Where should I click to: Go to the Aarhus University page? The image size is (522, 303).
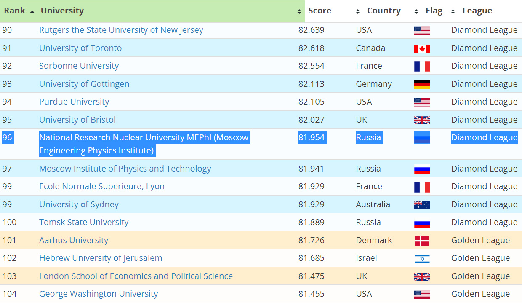(74, 240)
